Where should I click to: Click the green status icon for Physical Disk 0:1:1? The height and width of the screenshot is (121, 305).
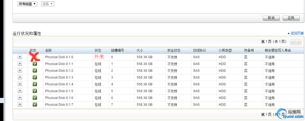[x=35, y=64]
